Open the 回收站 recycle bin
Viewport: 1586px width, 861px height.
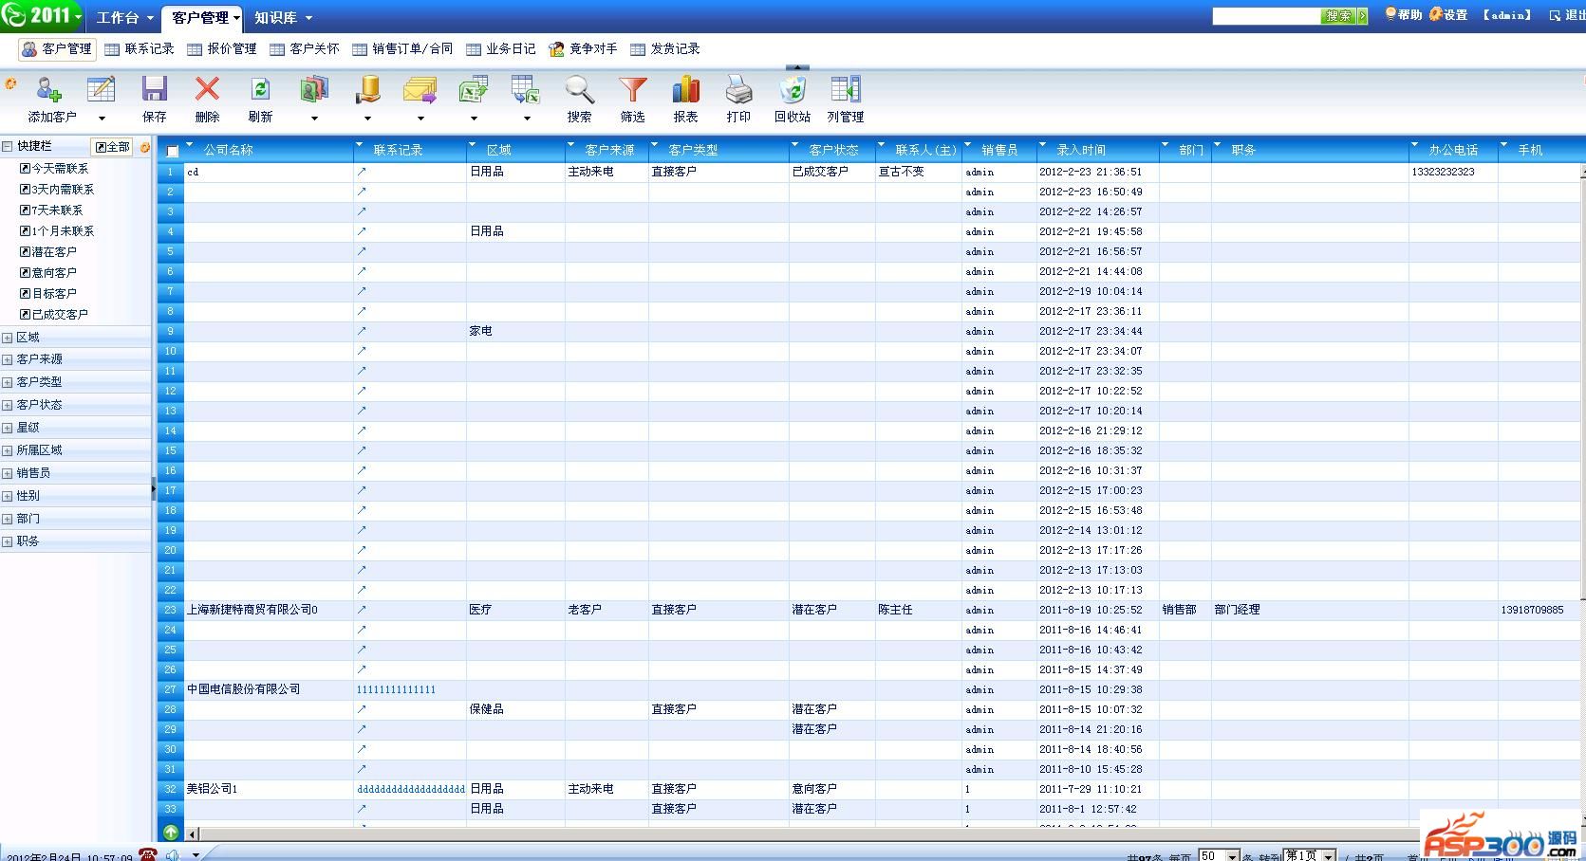(792, 91)
